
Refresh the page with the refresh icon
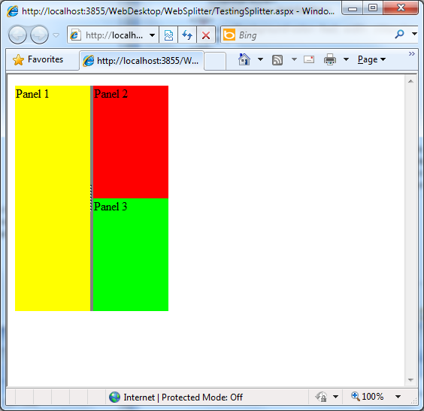(x=187, y=35)
